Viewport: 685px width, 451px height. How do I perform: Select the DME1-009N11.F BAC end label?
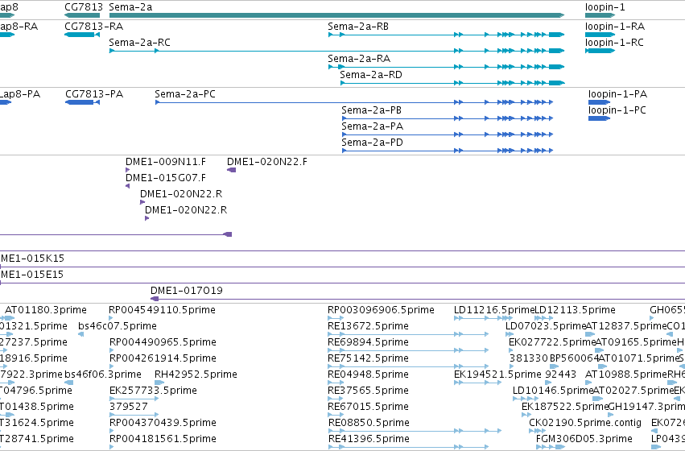[x=166, y=162]
